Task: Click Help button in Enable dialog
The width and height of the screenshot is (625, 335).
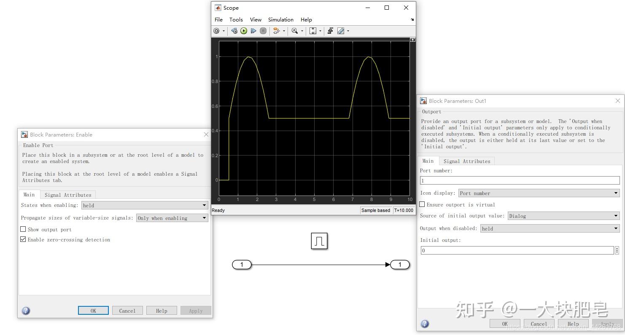Action: [162, 311]
